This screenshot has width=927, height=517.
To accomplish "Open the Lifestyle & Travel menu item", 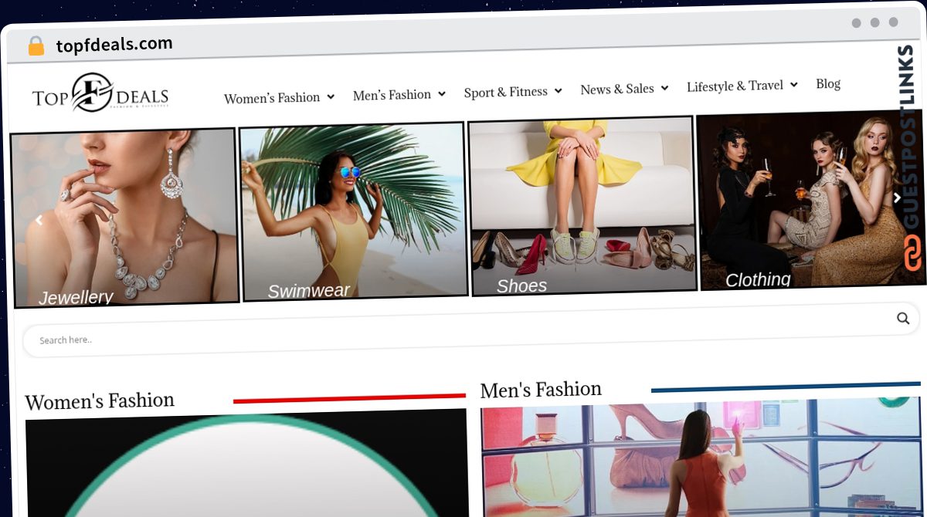I will (x=735, y=86).
